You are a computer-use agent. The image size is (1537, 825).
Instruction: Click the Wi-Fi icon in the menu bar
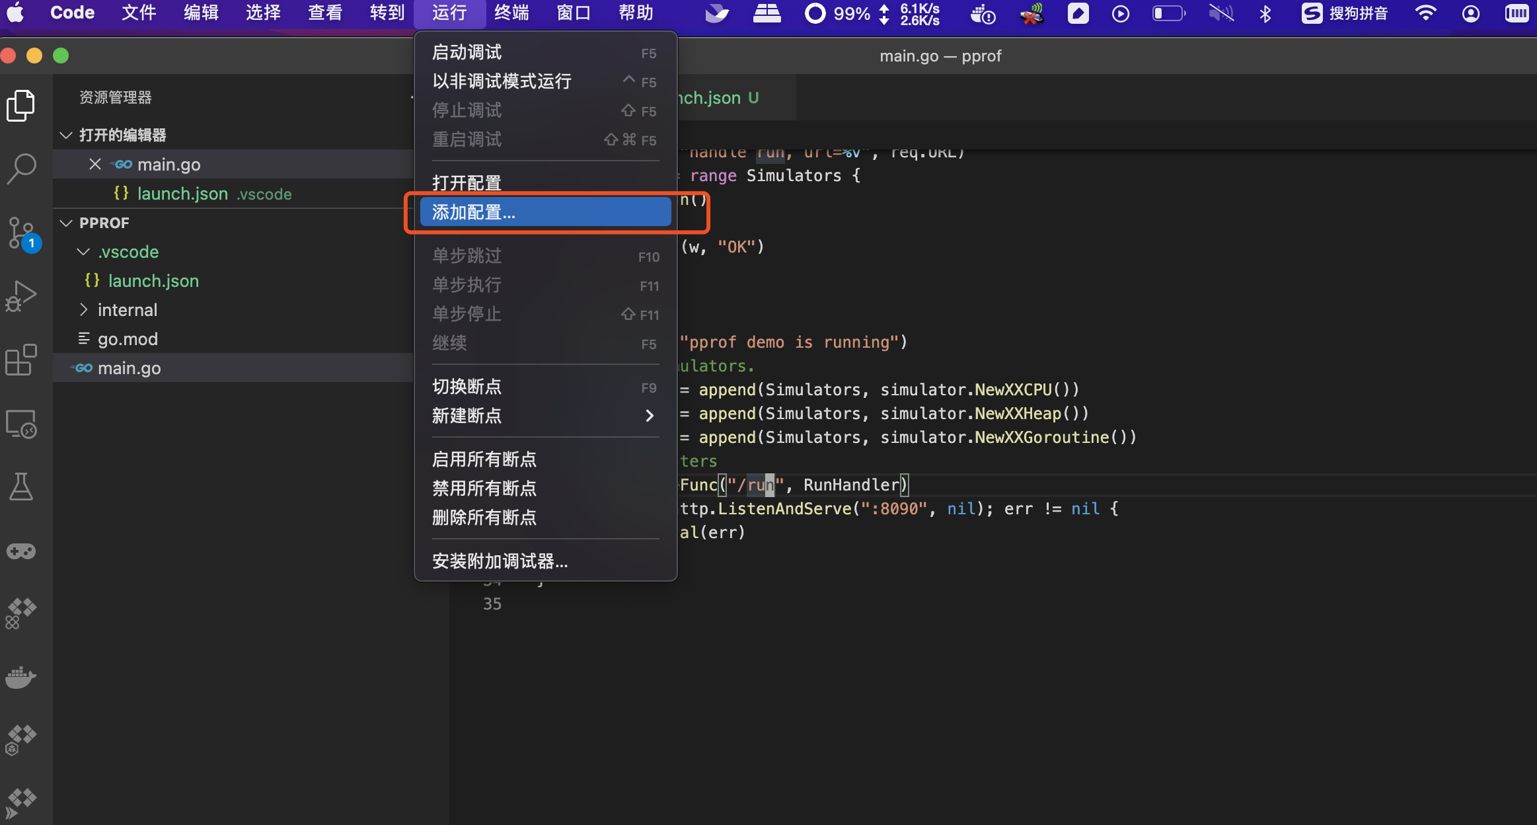pos(1425,13)
